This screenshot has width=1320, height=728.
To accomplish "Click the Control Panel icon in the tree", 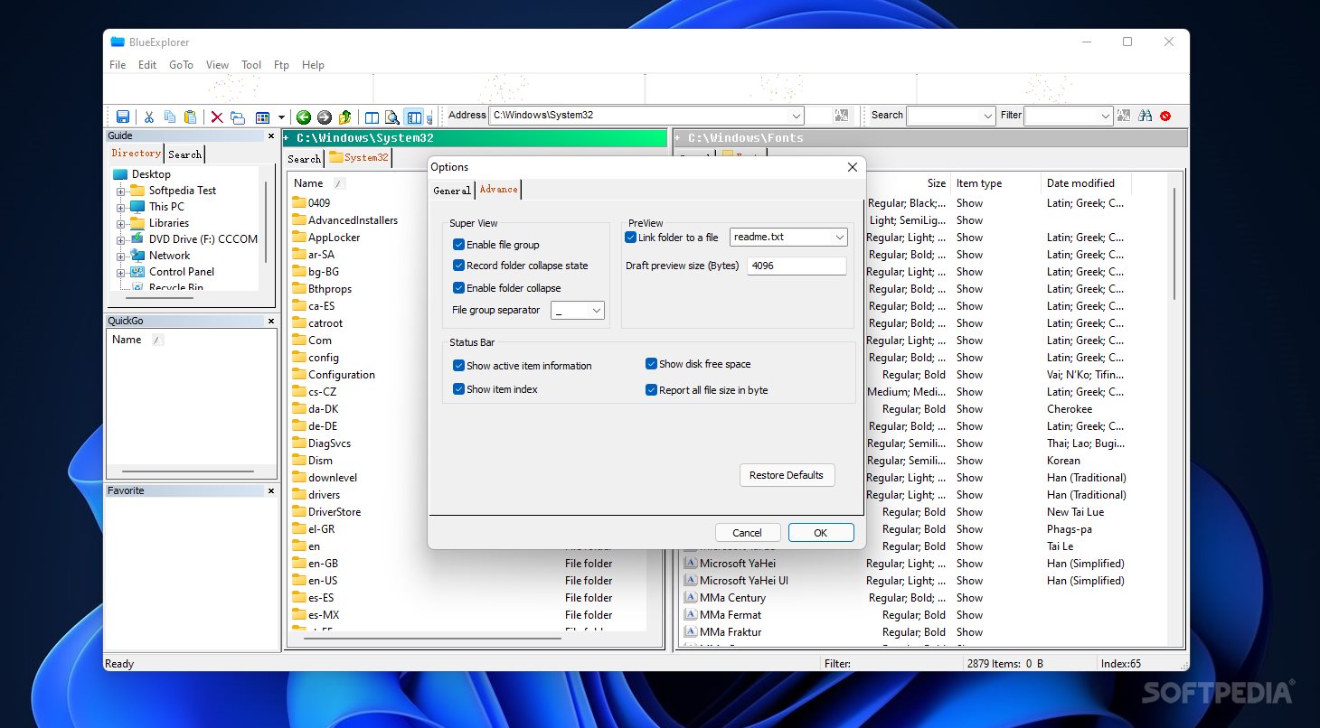I will (x=137, y=272).
